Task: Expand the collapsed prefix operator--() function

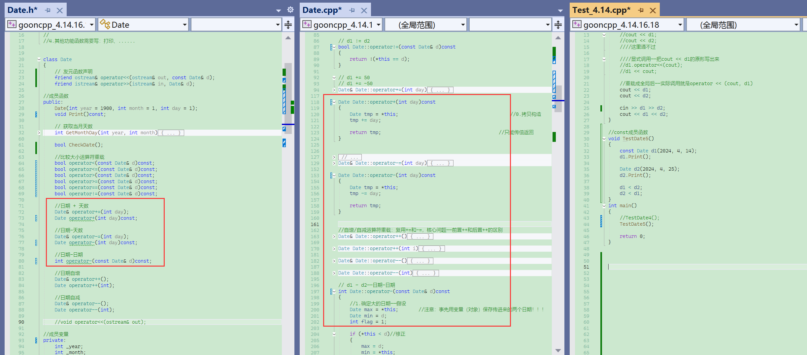Action: click(x=334, y=261)
